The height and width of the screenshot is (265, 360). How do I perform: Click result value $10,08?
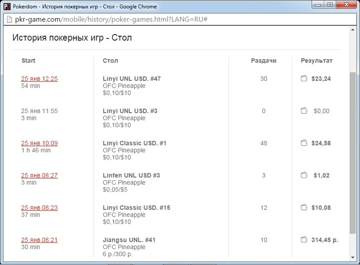[x=321, y=208]
